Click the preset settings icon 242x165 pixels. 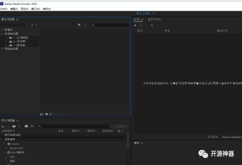point(19,127)
